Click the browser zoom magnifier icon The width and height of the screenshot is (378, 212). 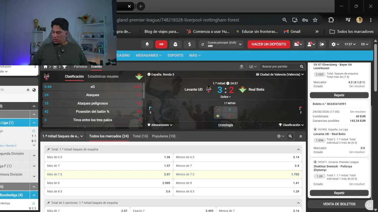pyautogui.click(x=285, y=20)
